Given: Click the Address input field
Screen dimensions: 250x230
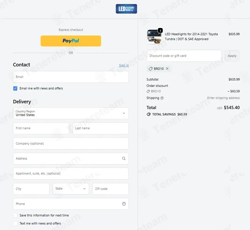Looking at the screenshot, I should point(71,158).
